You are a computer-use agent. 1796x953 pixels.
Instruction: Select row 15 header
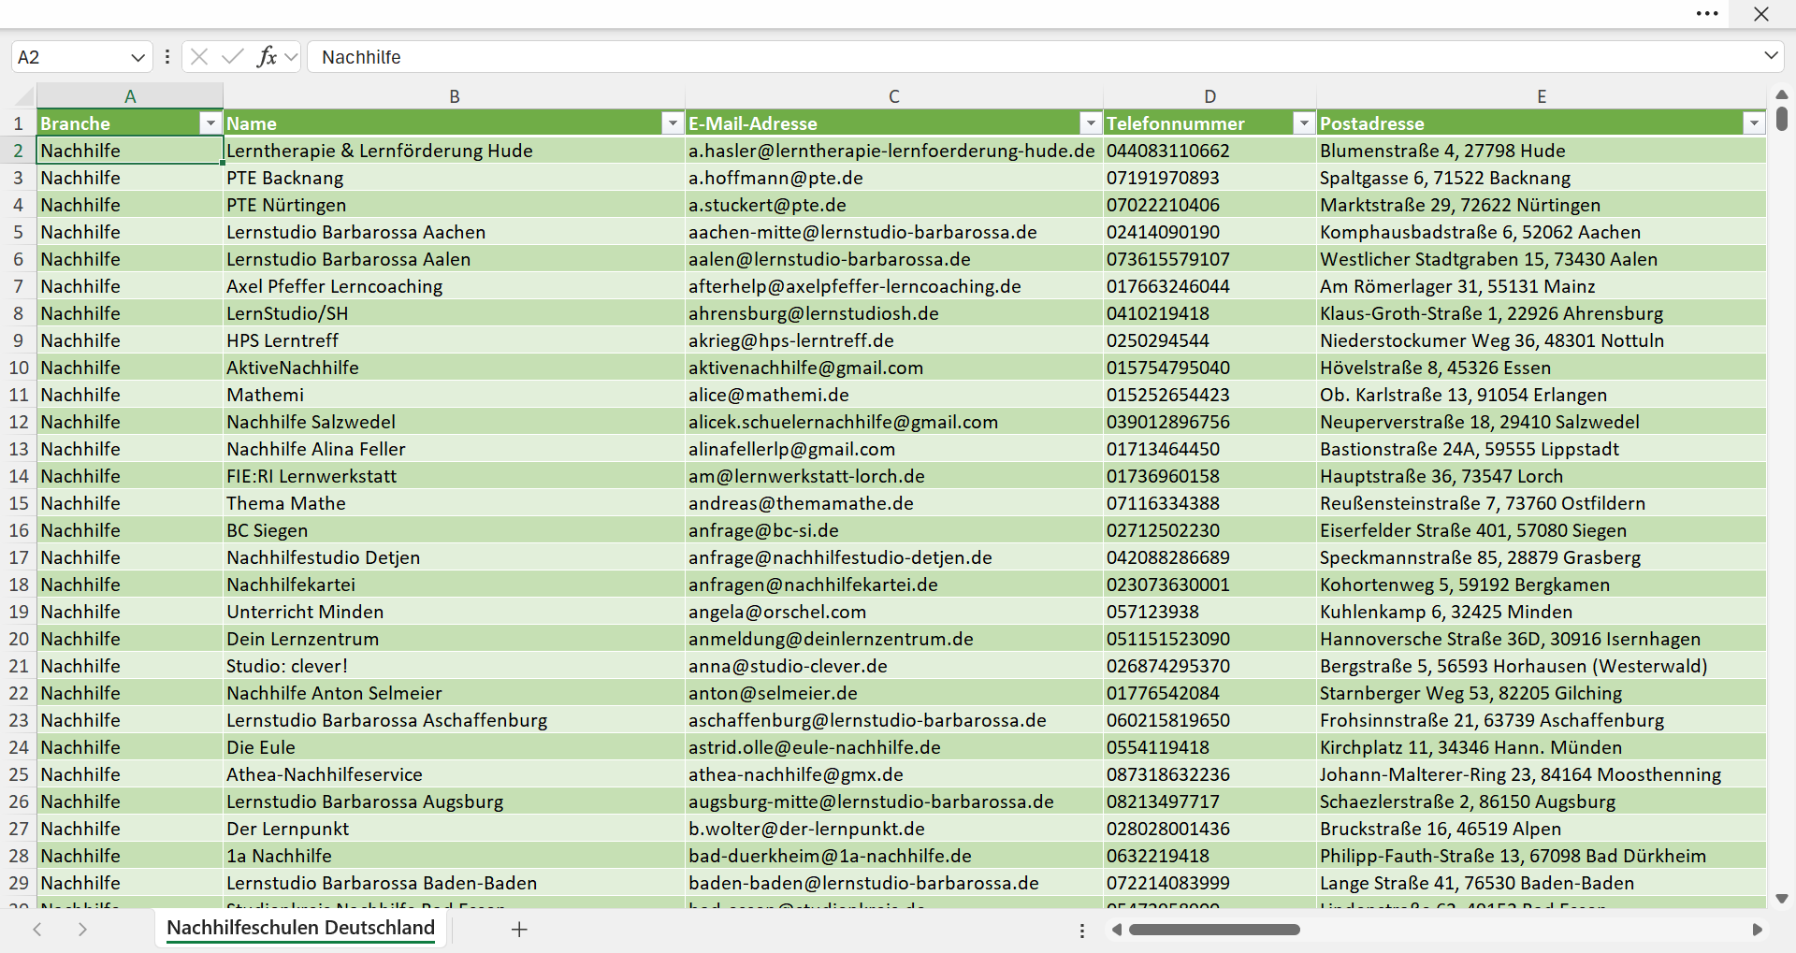(x=19, y=503)
